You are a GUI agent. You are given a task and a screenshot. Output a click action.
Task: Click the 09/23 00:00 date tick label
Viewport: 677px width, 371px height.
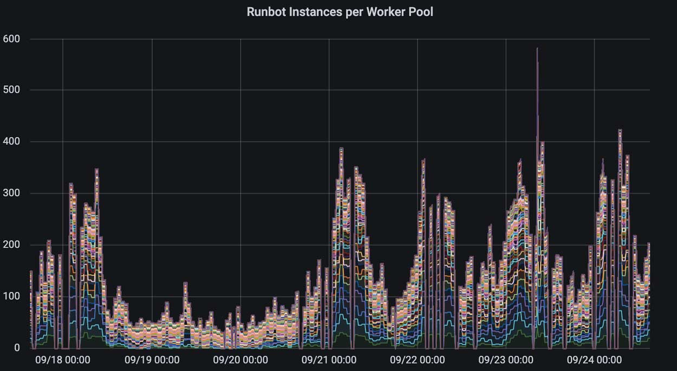tap(506, 360)
